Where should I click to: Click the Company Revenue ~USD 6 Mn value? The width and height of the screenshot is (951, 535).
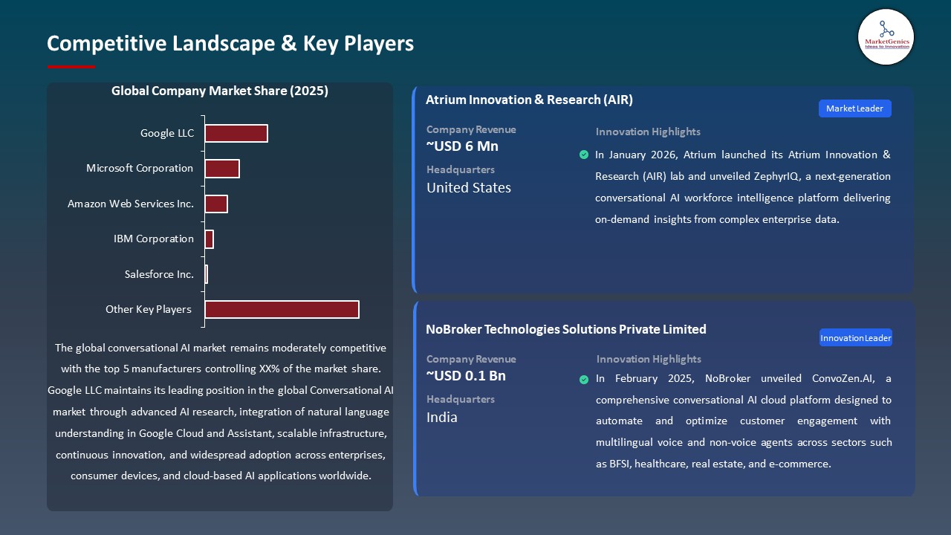tap(462, 146)
